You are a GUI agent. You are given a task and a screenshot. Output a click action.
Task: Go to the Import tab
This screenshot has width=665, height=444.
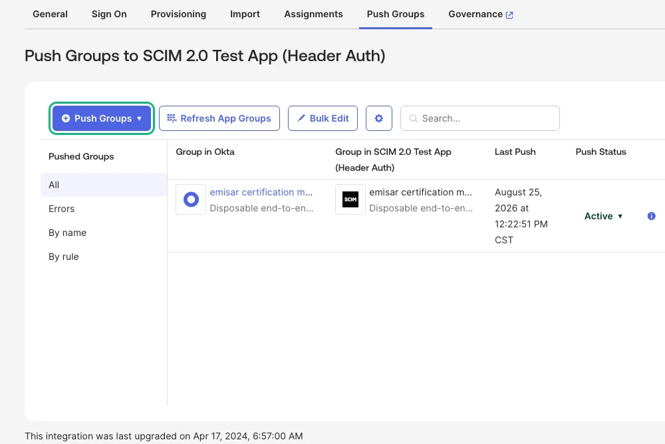pos(245,14)
